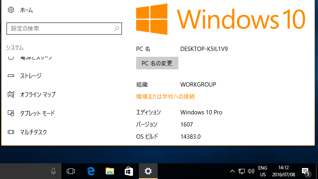Image resolution: width=318 pixels, height=179 pixels.
Task: Open ホーム settings home label
Action: [26, 10]
